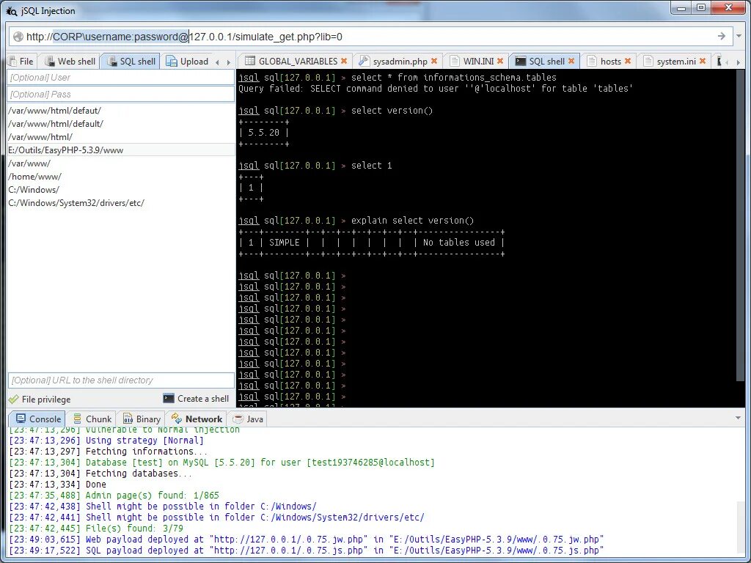Click the 'Admin page(s) found: 1/865' log line
Image resolution: width=751 pixels, height=563 pixels.
[x=114, y=496]
